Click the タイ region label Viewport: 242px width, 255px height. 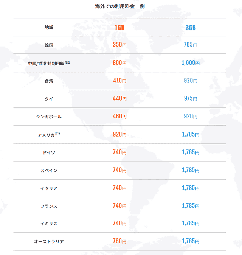[x=49, y=99]
